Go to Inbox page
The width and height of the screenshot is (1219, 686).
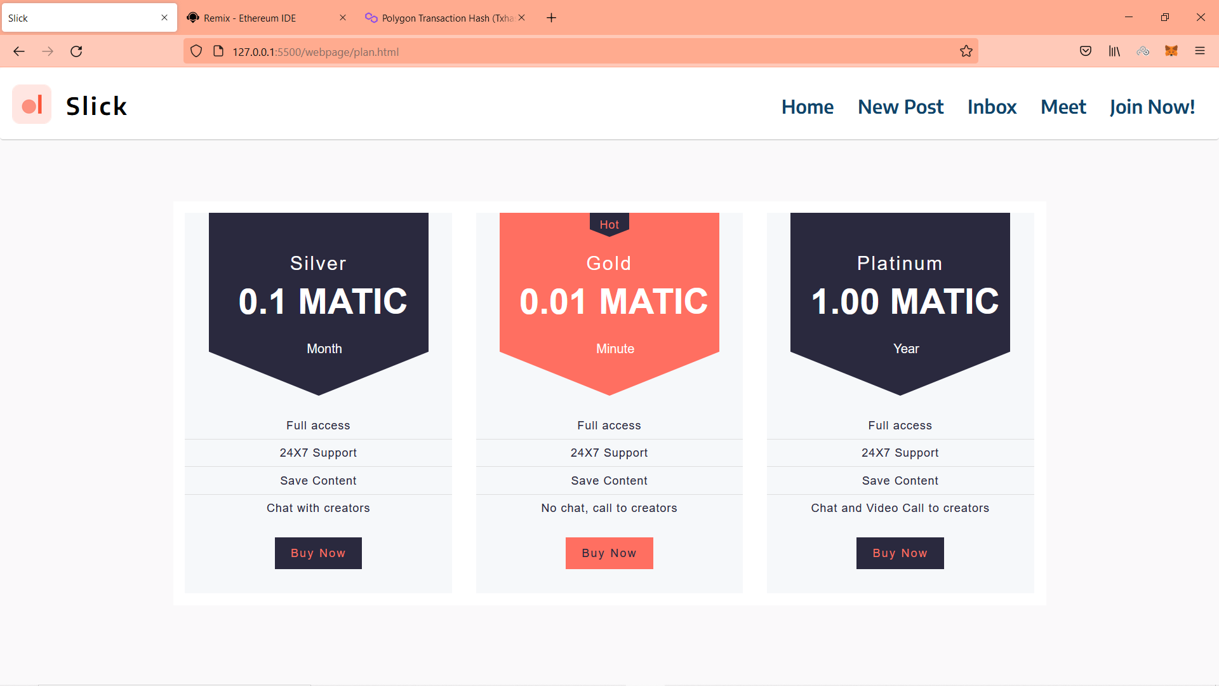tap(992, 107)
